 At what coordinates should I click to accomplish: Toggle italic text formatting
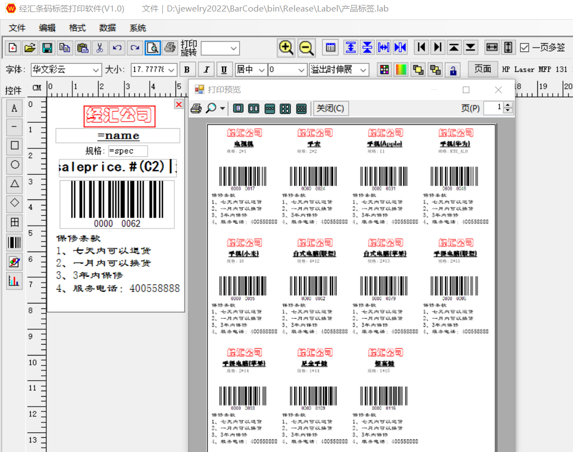[x=207, y=70]
